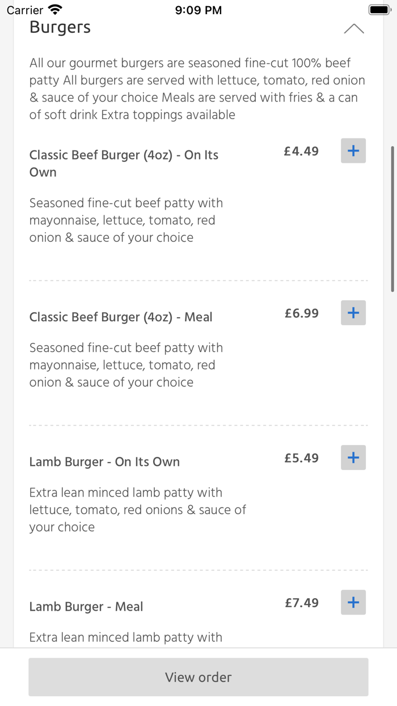Tap the View order button
The height and width of the screenshot is (706, 397).
pyautogui.click(x=198, y=676)
